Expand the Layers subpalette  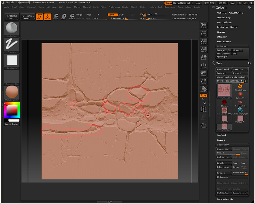[221, 140]
